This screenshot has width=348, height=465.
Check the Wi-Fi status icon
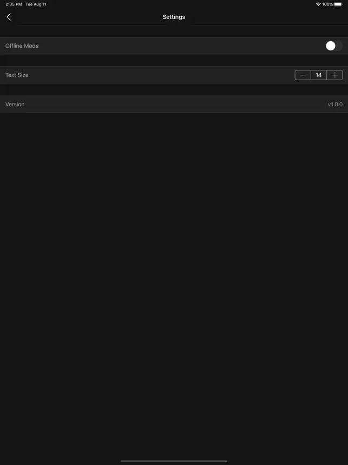click(x=318, y=4)
